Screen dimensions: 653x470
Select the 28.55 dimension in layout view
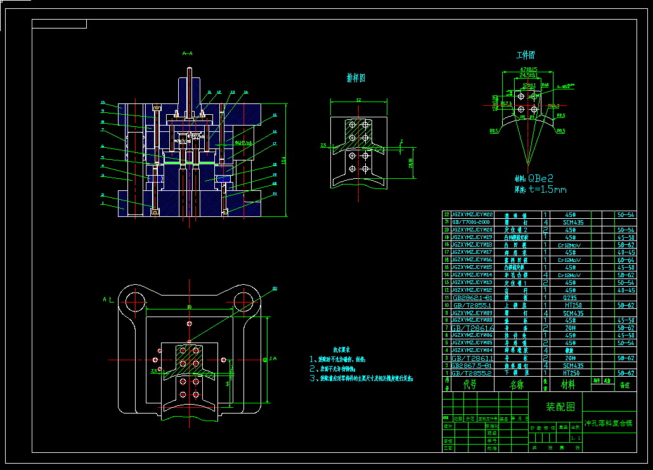[x=411, y=163]
